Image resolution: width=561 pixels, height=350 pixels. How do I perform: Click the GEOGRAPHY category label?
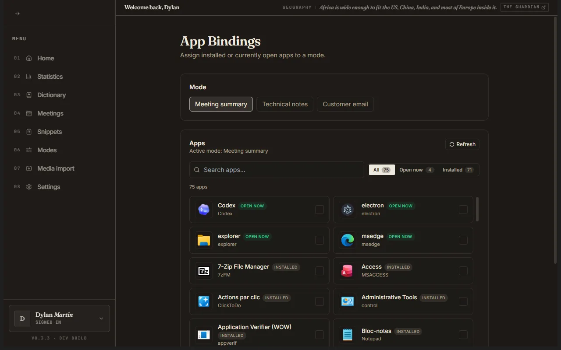click(x=297, y=7)
